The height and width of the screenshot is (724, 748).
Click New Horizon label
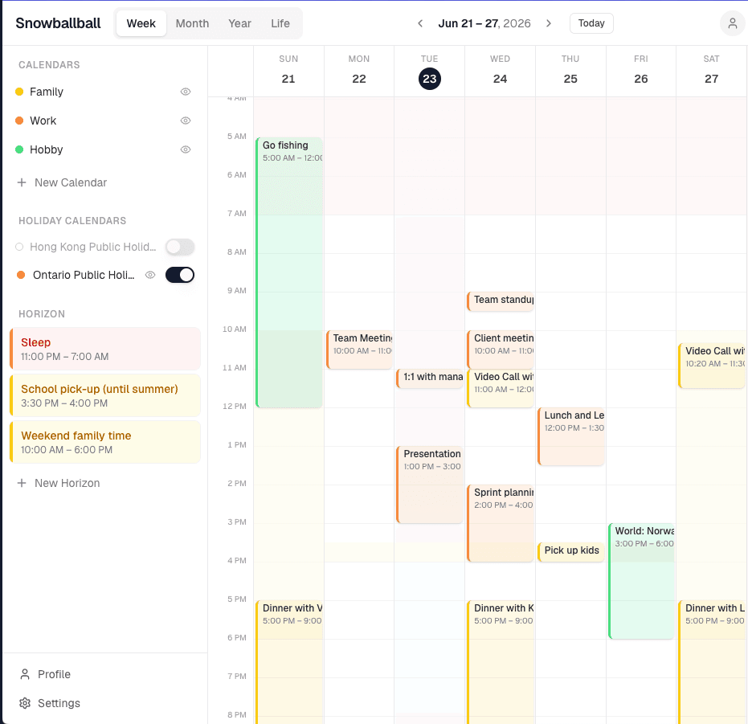[67, 483]
